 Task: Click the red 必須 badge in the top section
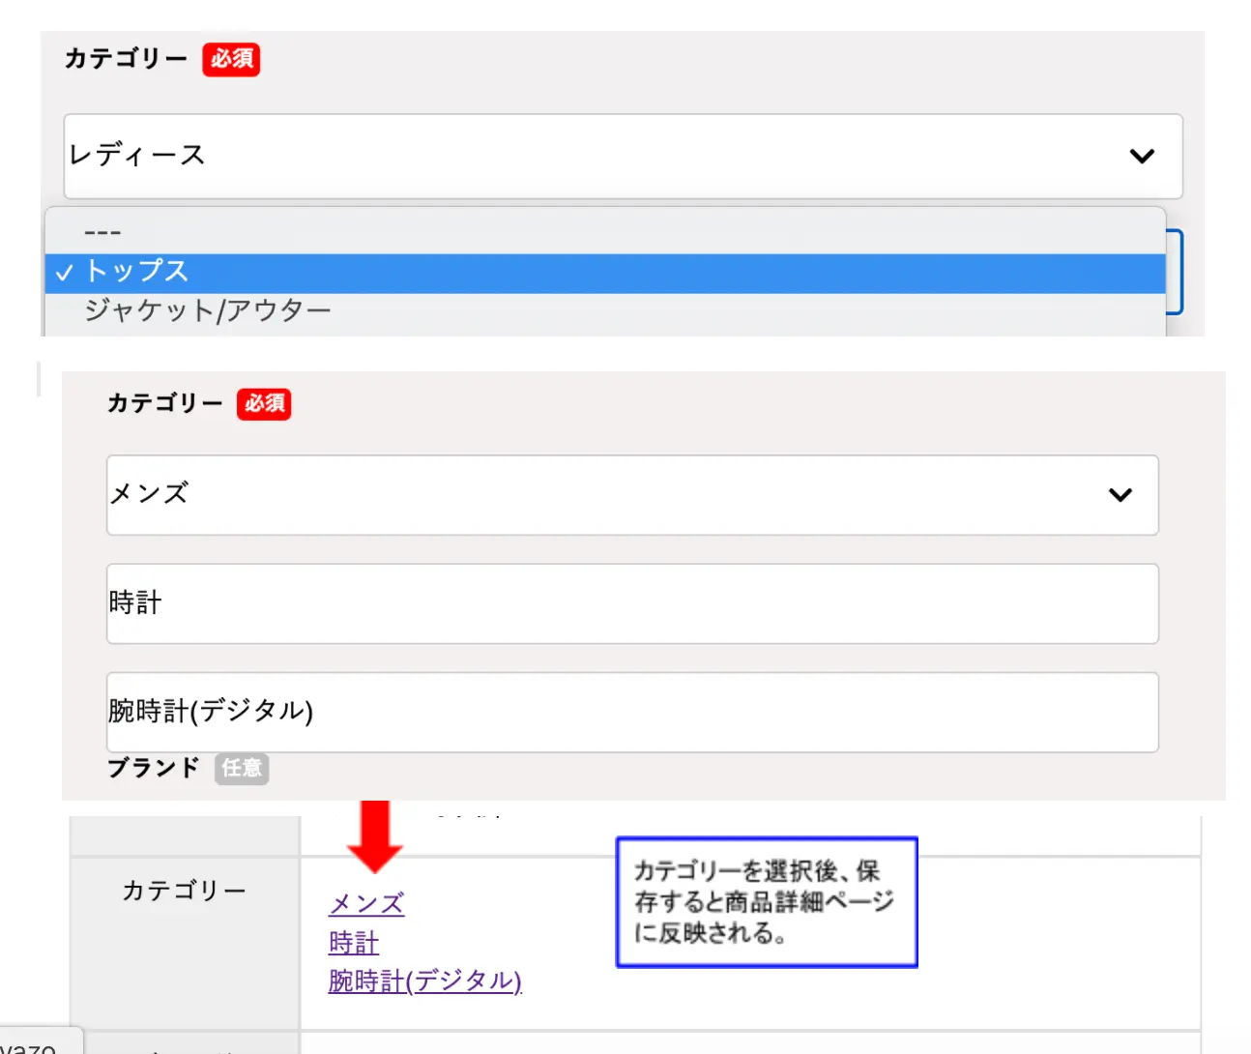tap(231, 59)
